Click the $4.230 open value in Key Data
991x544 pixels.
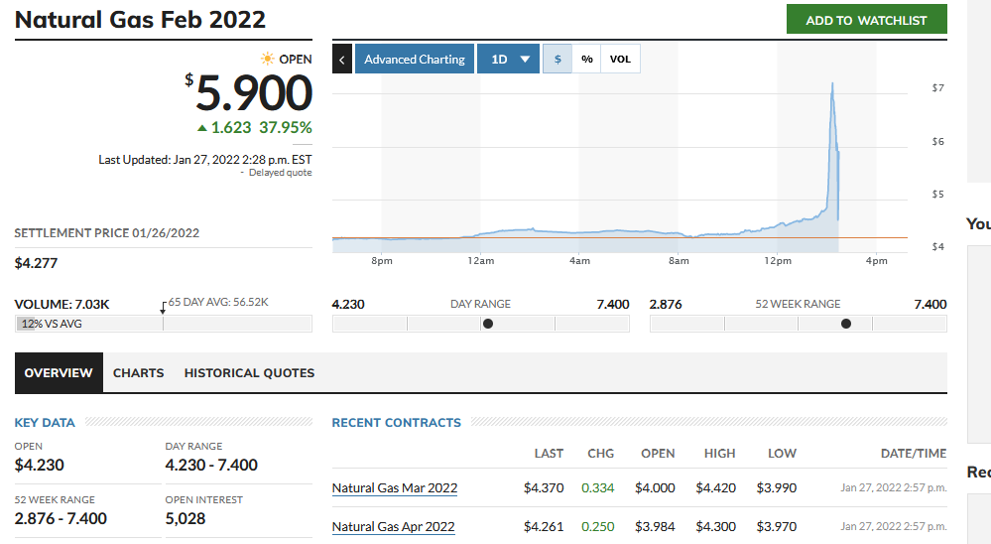pyautogui.click(x=40, y=465)
